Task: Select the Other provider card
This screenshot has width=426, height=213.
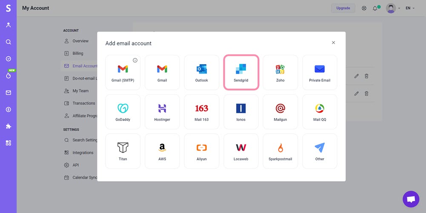Action: [320, 151]
